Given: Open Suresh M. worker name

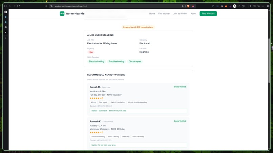Looking at the screenshot, I should [95, 87].
